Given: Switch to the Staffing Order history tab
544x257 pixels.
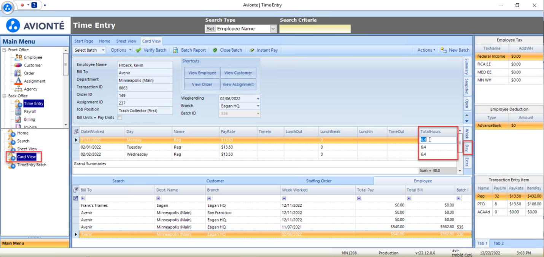Looking at the screenshot, I should [x=319, y=181].
